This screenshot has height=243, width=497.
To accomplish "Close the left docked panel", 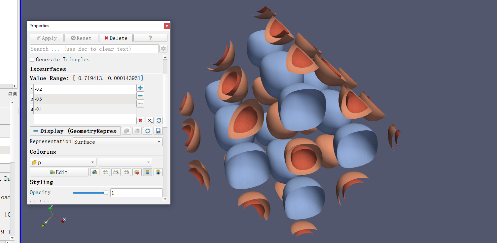I will point(15,94).
